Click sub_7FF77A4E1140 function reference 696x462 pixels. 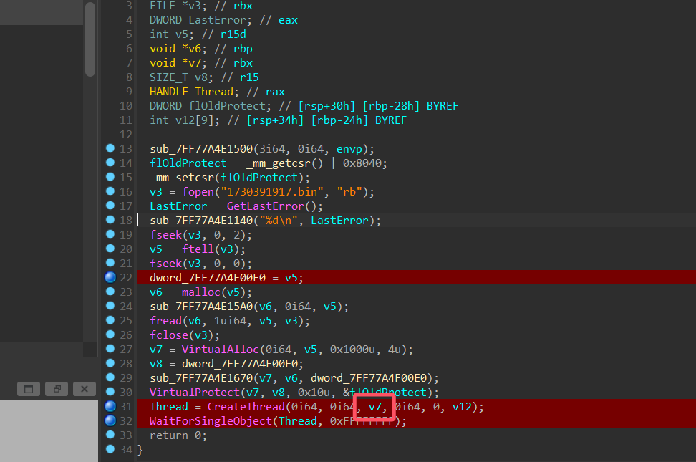(201, 221)
